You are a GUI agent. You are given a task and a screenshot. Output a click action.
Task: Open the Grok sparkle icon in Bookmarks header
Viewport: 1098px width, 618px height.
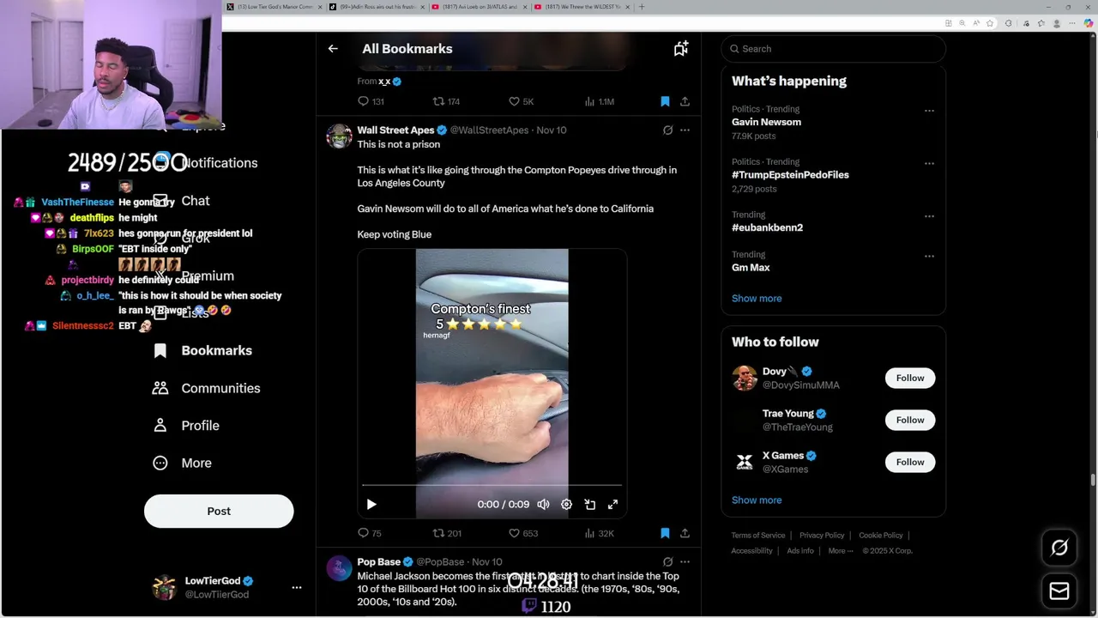(680, 49)
